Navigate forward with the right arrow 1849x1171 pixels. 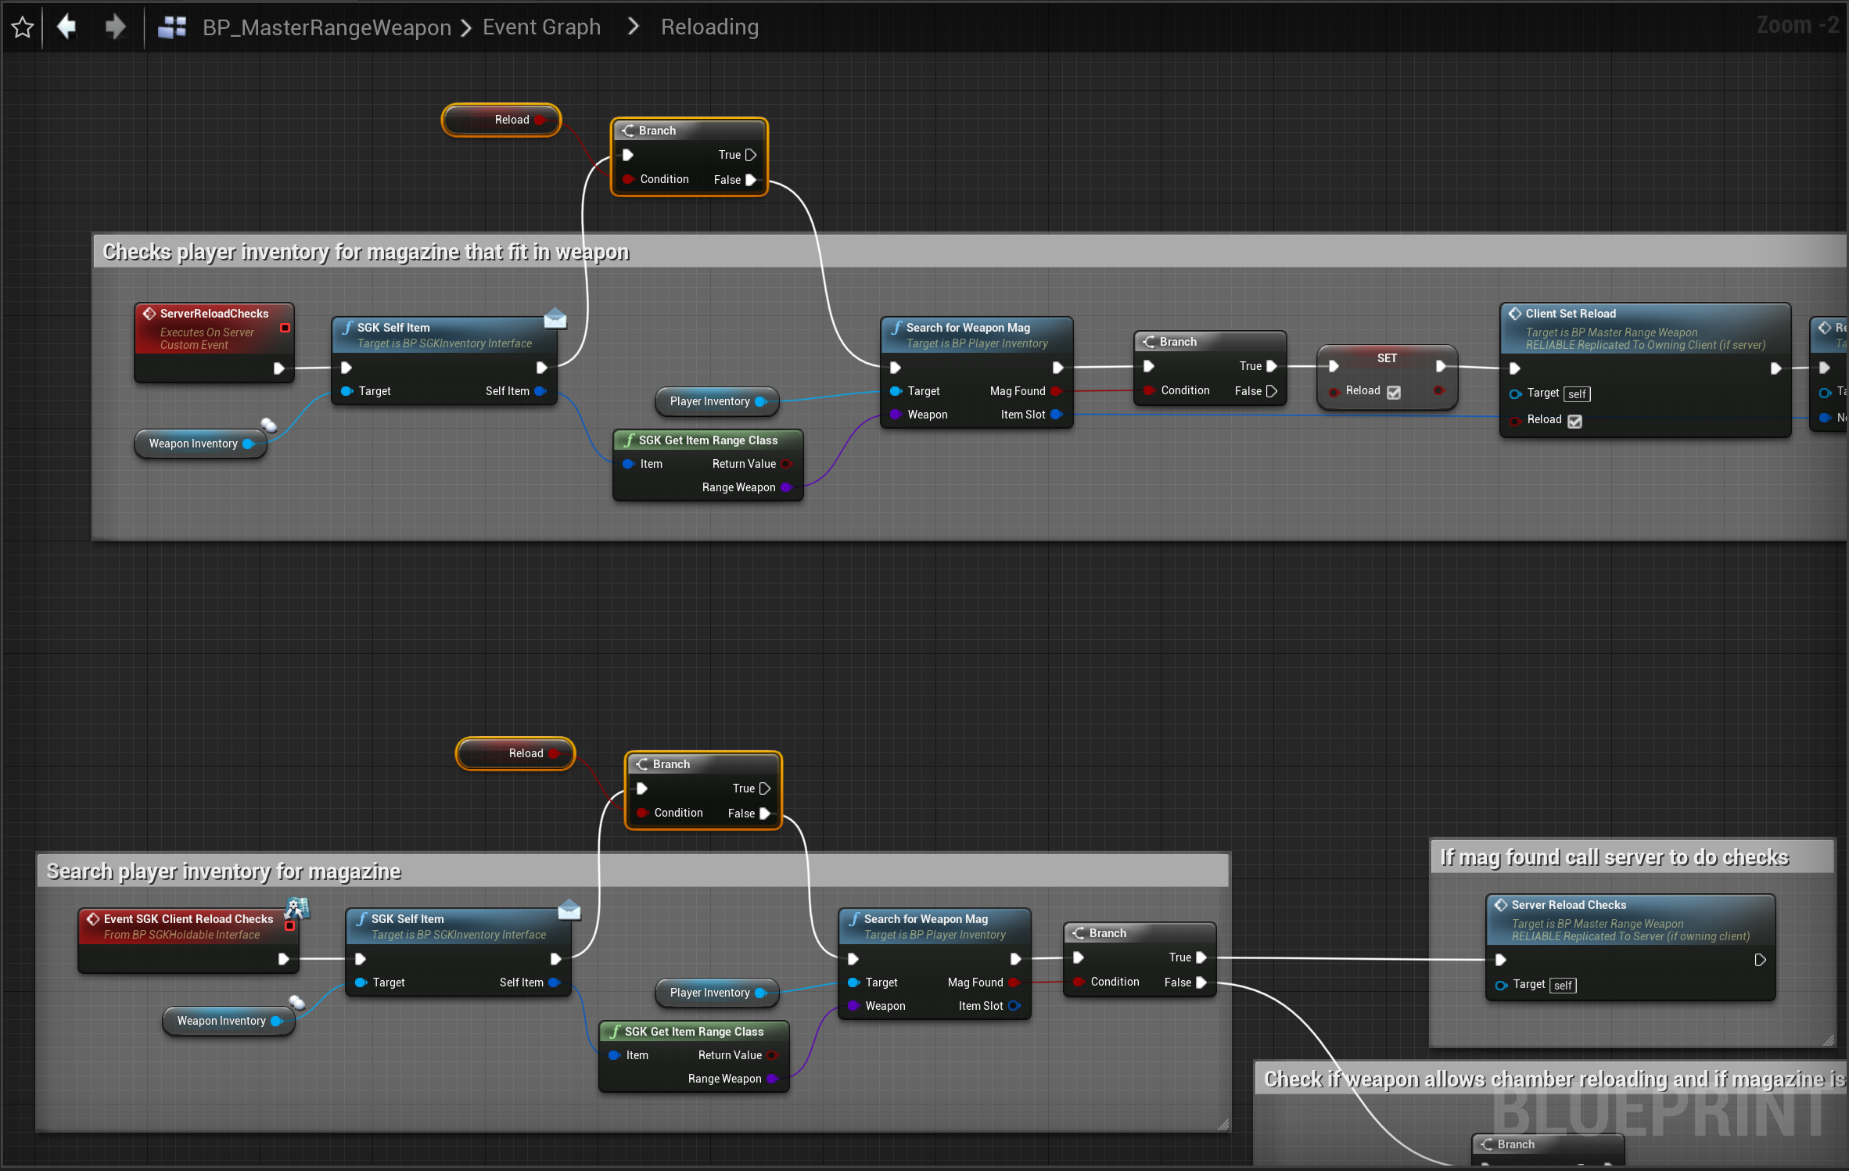pos(115,27)
